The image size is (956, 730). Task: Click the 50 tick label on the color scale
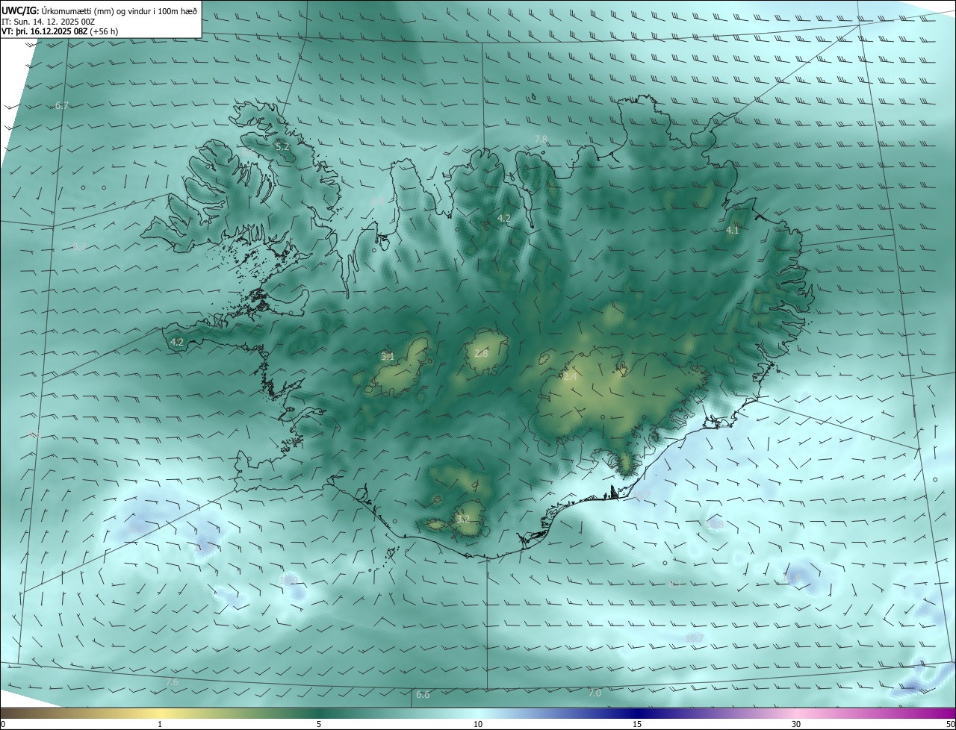[x=949, y=725]
